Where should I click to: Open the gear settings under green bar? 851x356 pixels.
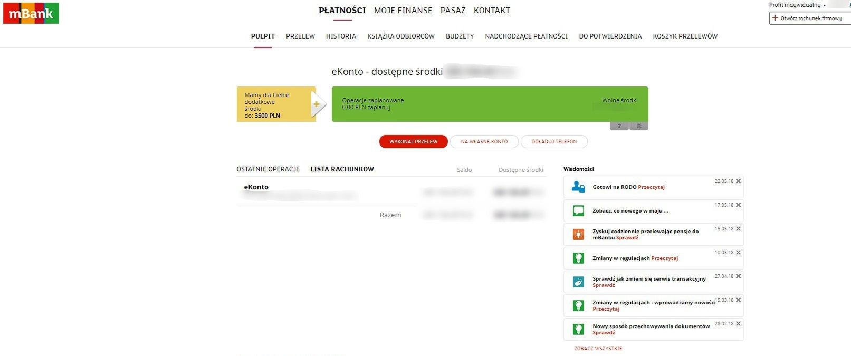pos(639,126)
